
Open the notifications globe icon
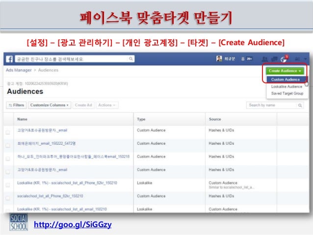tap(284, 59)
